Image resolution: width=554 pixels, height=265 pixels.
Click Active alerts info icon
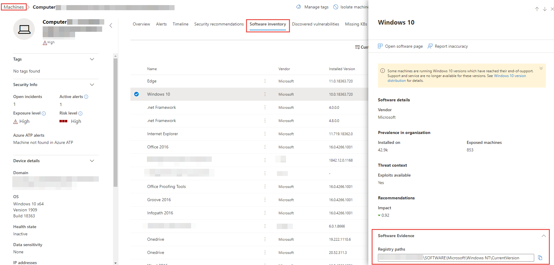(x=86, y=97)
